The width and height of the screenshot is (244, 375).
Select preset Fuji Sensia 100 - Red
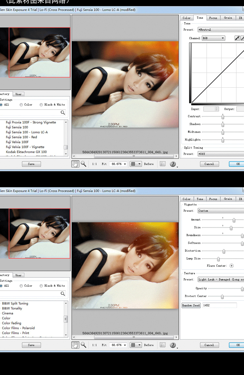pyautogui.click(x=21, y=137)
